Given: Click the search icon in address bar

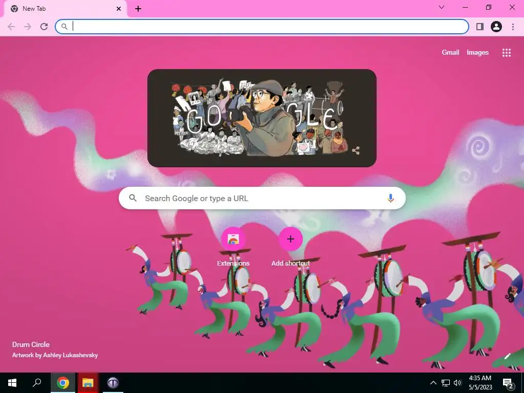Looking at the screenshot, I should [x=64, y=27].
